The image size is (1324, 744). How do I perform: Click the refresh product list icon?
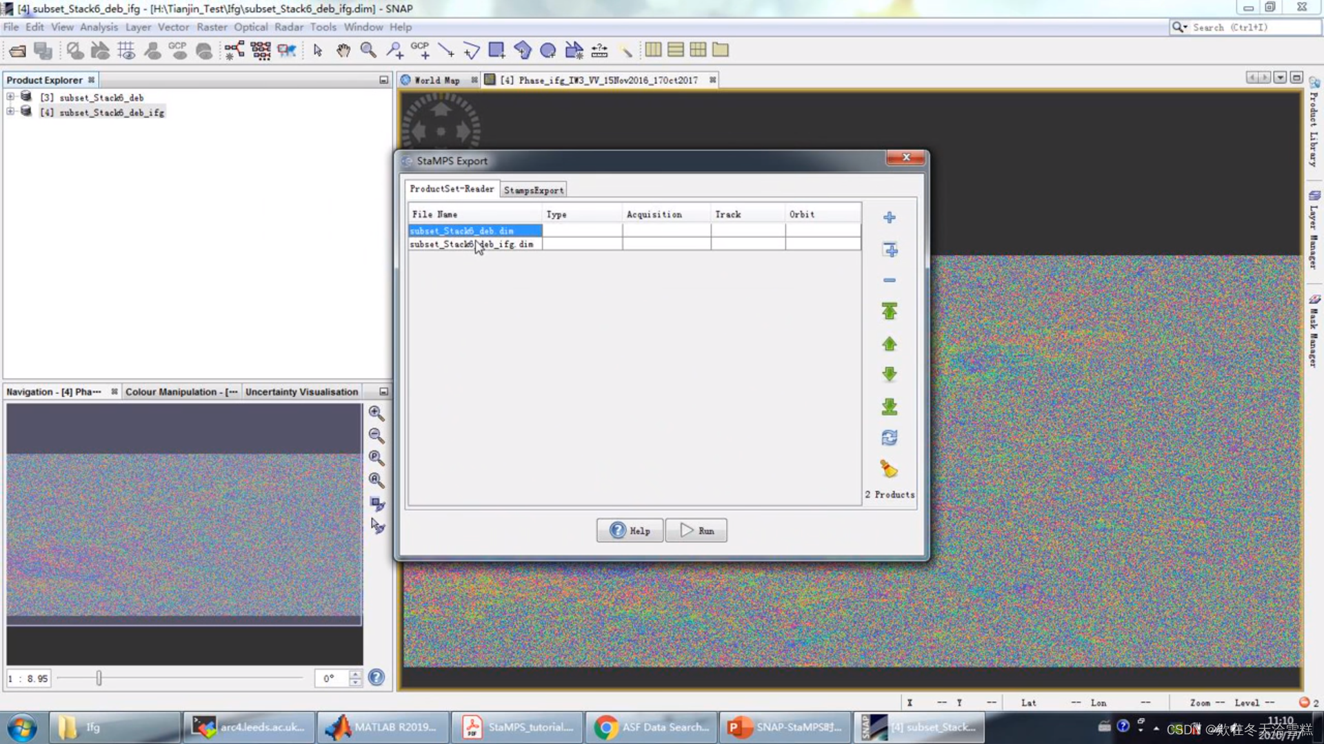(x=889, y=437)
